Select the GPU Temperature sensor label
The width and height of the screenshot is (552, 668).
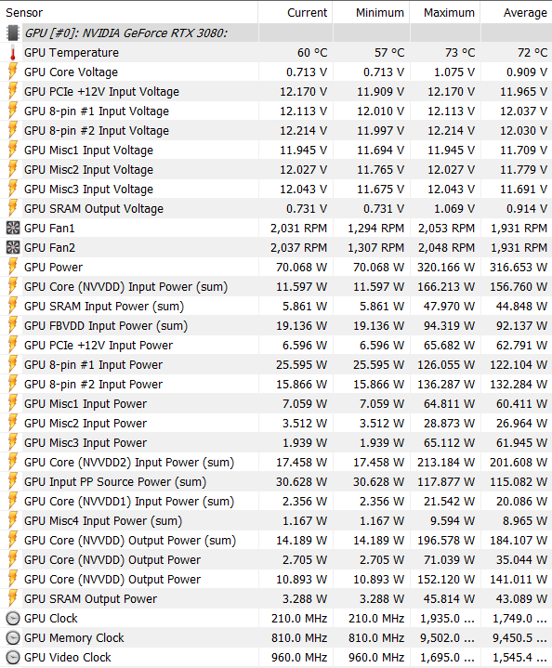tap(72, 53)
